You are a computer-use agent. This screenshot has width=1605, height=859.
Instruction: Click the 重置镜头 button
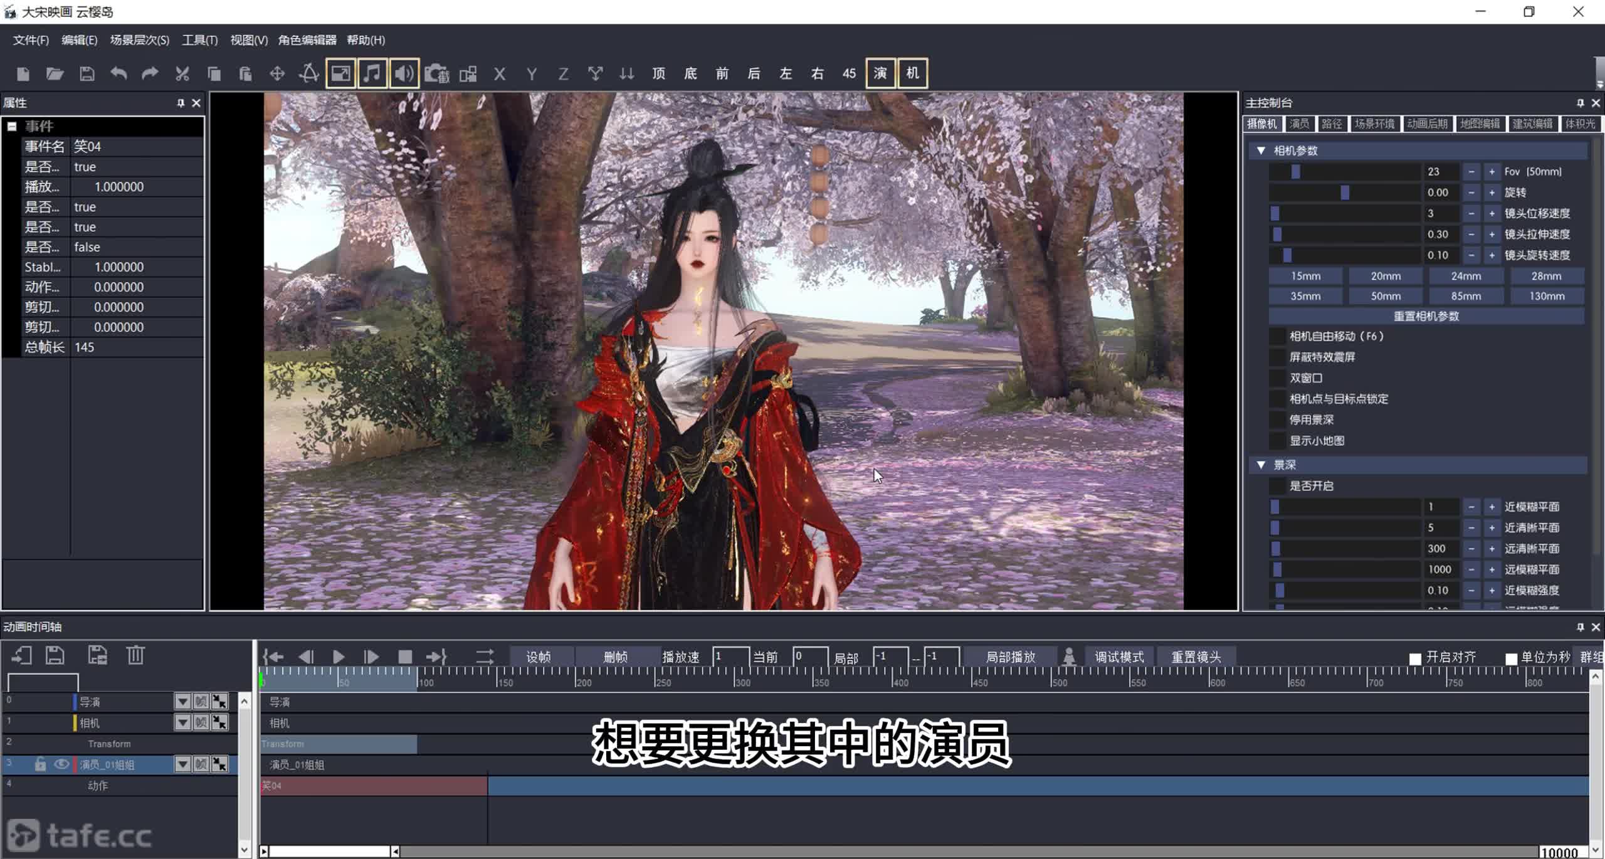pyautogui.click(x=1196, y=657)
